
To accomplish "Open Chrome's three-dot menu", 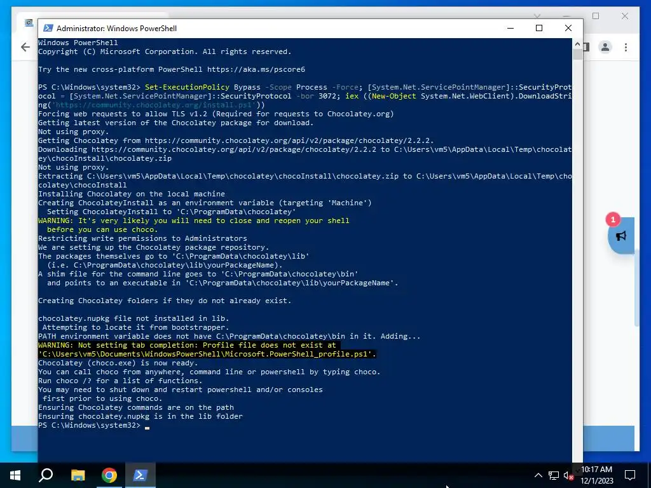I will tap(626, 47).
